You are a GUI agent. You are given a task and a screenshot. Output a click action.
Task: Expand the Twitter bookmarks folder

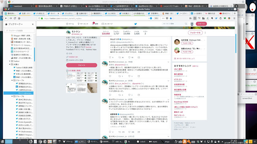tap(10, 61)
